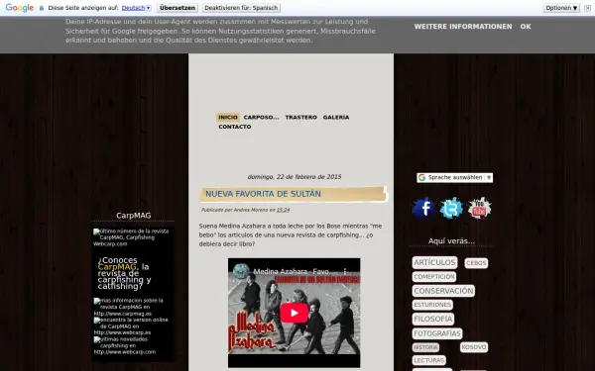The width and height of the screenshot is (595, 371).
Task: Click the Google logo in translate bar
Action: click(20, 8)
